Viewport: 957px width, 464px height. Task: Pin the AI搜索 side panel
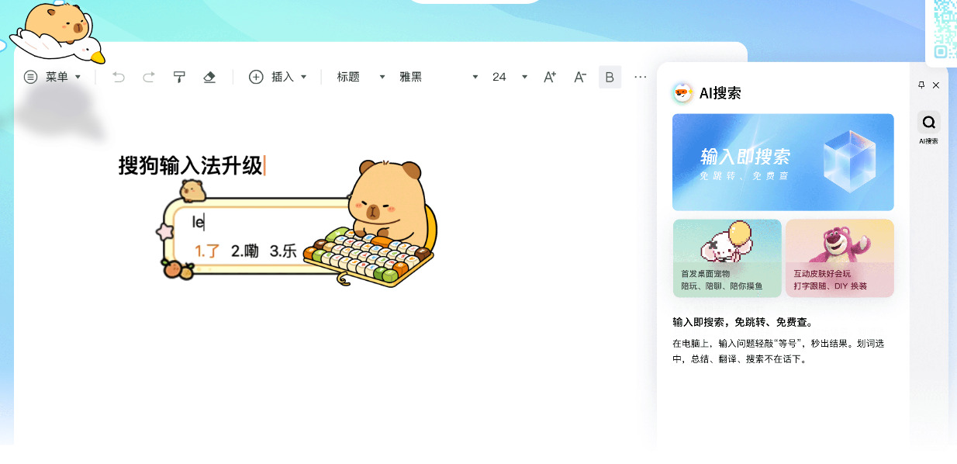(x=921, y=85)
